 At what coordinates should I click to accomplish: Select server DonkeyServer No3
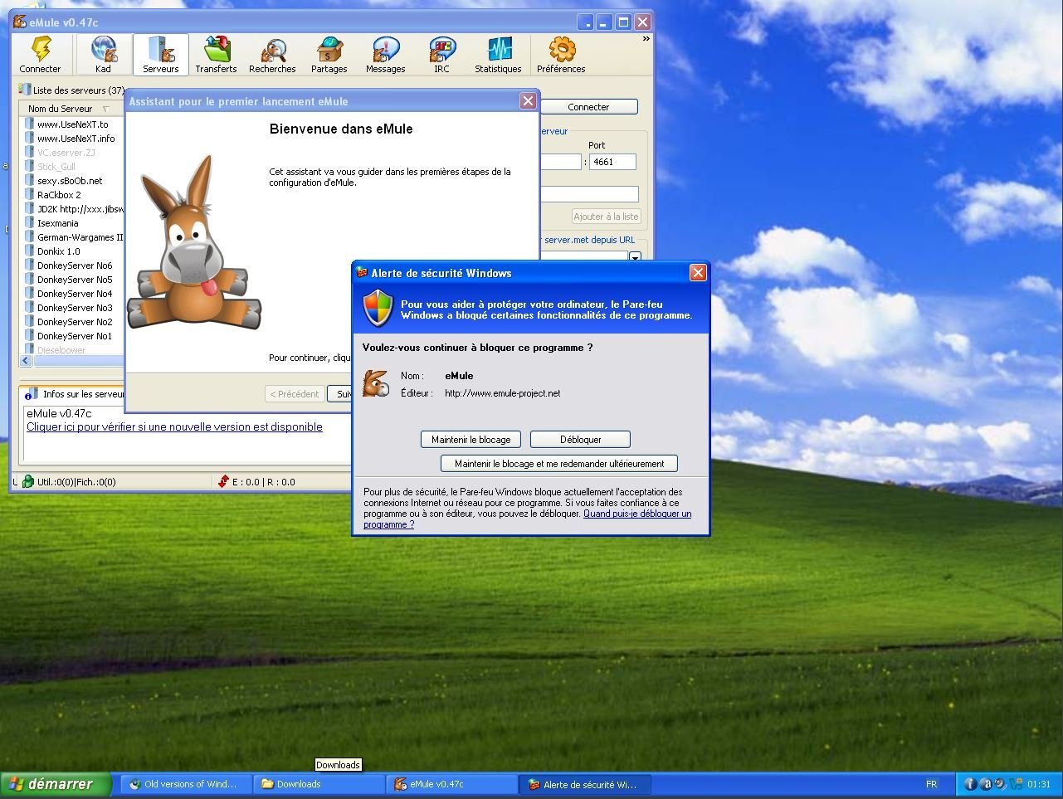75,308
